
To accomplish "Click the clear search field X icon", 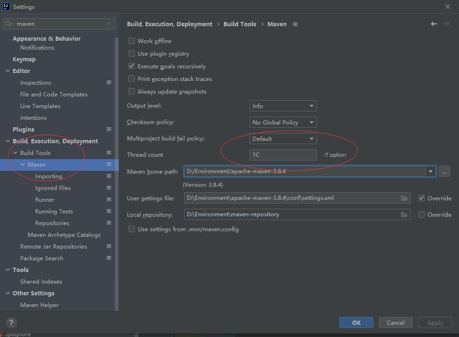I will (x=109, y=24).
